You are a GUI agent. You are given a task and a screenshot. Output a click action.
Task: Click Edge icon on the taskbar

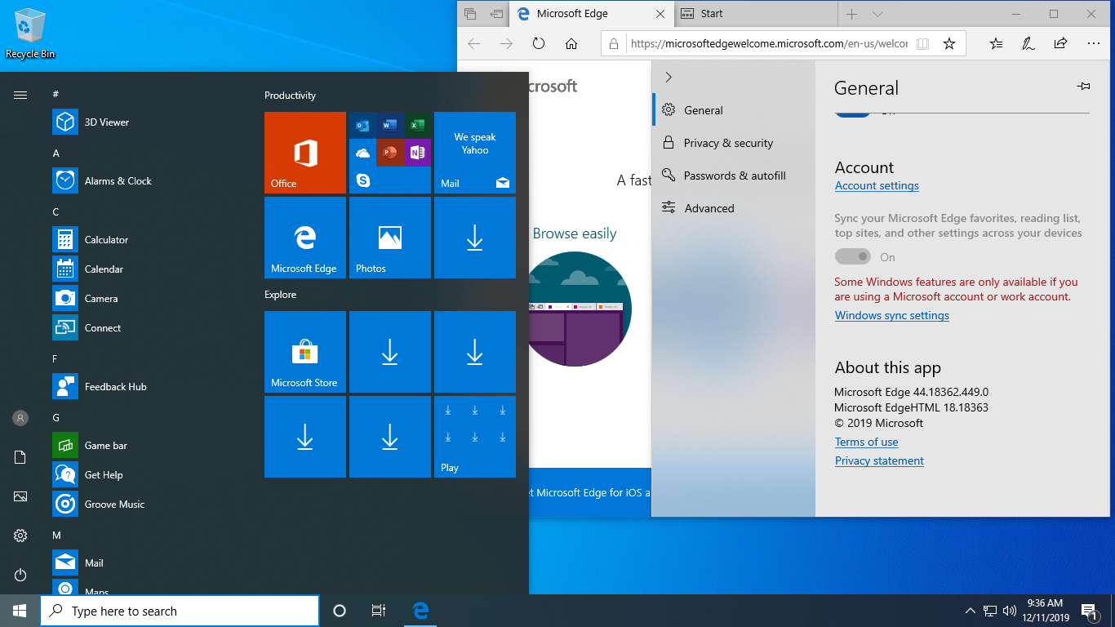(420, 611)
